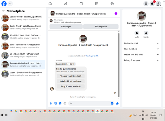Click the Aa message input field
The width and height of the screenshot is (165, 121).
(89, 104)
